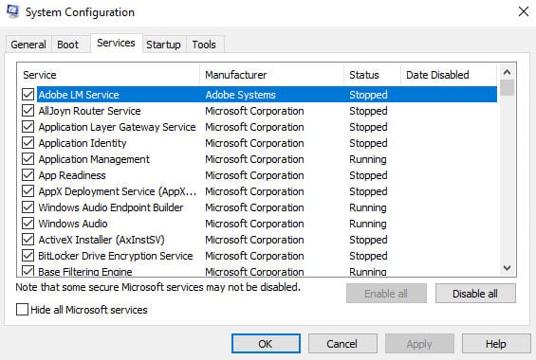Switch to the Startup tab
Screen dimensions: 536x360
[x=163, y=45]
